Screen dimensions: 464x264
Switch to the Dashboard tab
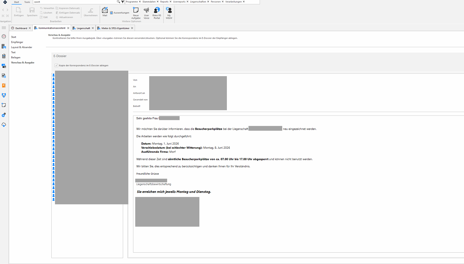pyautogui.click(x=21, y=28)
